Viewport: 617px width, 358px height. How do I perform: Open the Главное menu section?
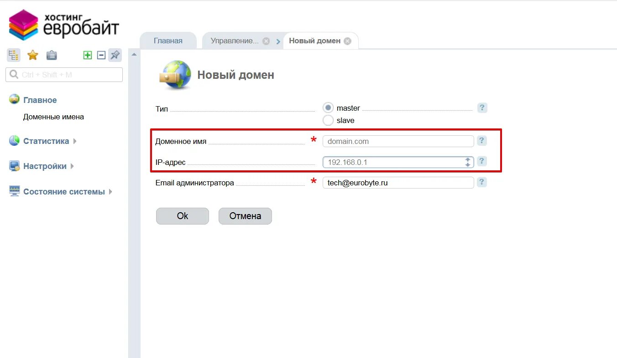click(40, 100)
